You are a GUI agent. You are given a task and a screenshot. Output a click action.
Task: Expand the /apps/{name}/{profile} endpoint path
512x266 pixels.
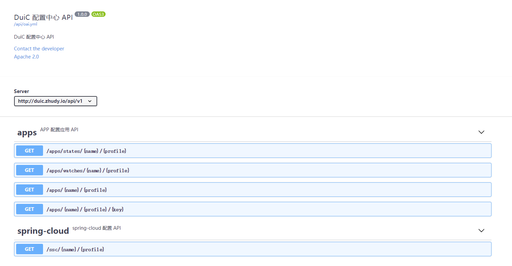coord(77,190)
